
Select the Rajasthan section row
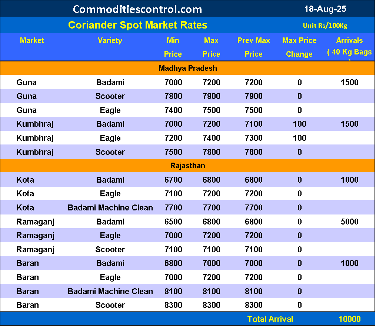click(188, 166)
